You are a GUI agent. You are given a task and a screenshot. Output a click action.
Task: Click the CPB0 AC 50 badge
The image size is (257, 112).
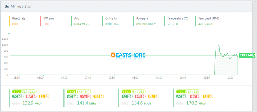(18, 96)
